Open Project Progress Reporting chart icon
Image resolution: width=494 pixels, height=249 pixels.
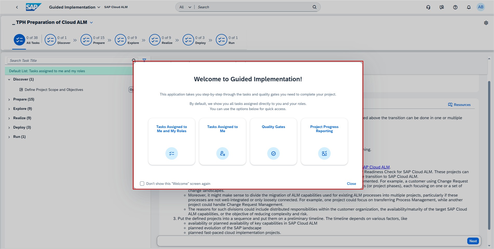(324, 153)
